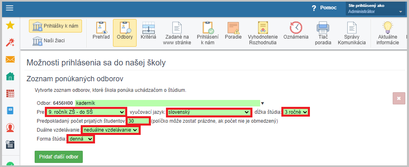Viewport: 409px width, 167px height.
Task: Click the Zoznam ponúkaných odborov heading
Action: pyautogui.click(x=75, y=79)
